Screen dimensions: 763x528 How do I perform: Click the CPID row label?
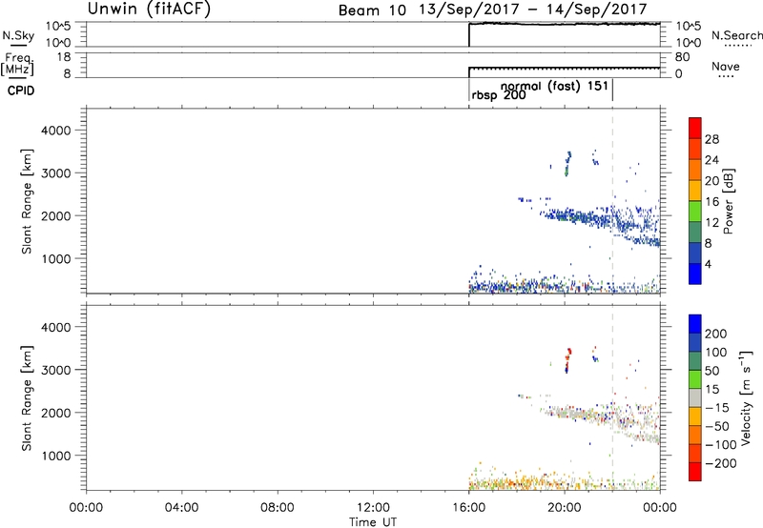pos(21,91)
